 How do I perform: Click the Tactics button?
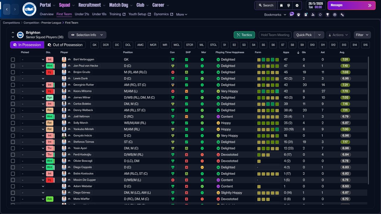[244, 35]
